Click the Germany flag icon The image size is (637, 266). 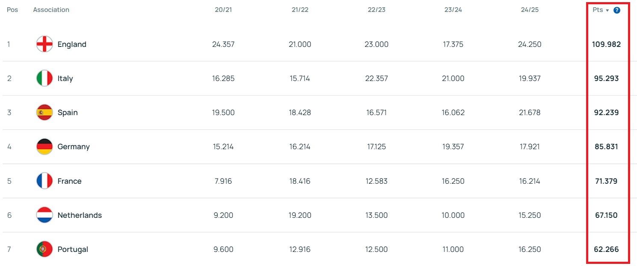(44, 147)
